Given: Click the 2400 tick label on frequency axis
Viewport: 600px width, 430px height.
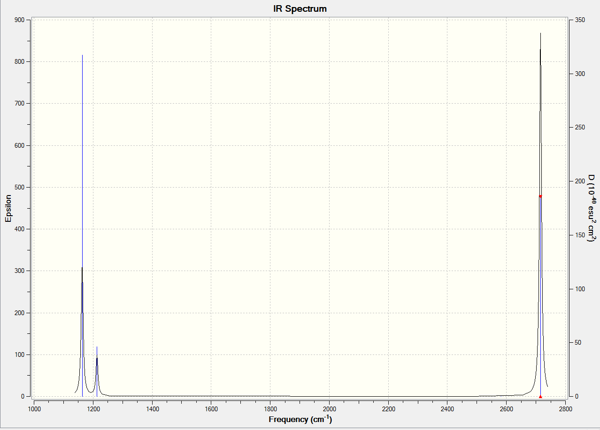Looking at the screenshot, I should (x=447, y=408).
